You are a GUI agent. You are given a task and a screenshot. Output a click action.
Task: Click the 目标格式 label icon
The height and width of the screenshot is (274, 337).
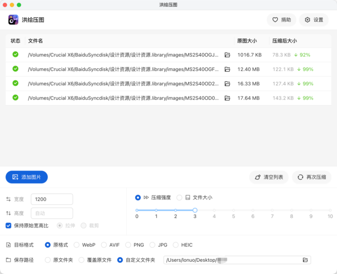coord(9,245)
